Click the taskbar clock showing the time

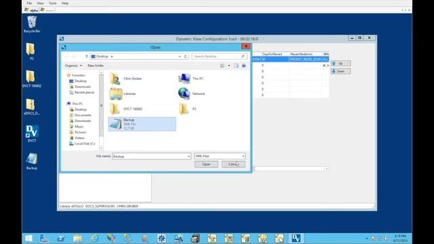point(400,238)
